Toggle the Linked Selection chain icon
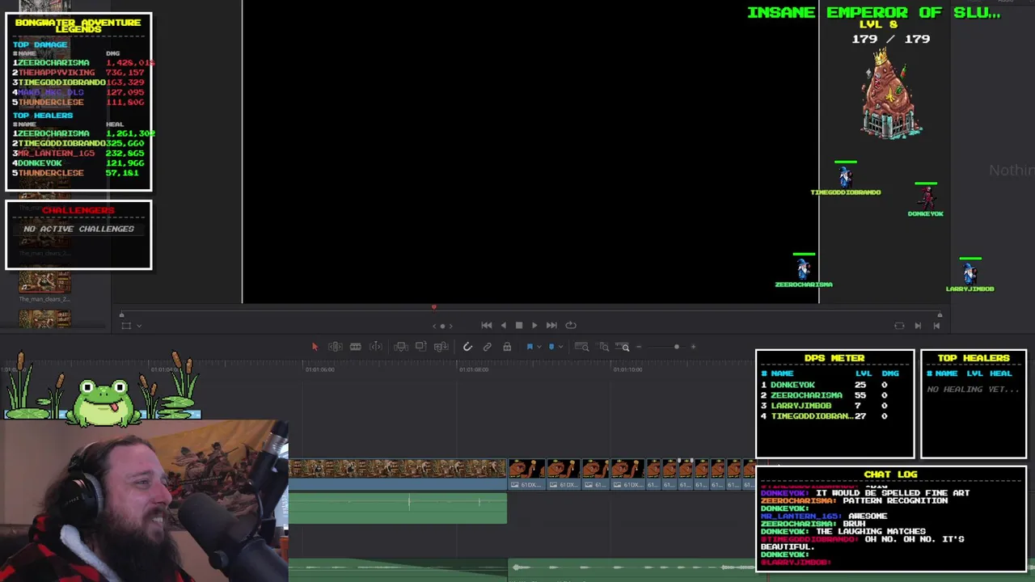Viewport: 1035px width, 582px height. pos(488,347)
